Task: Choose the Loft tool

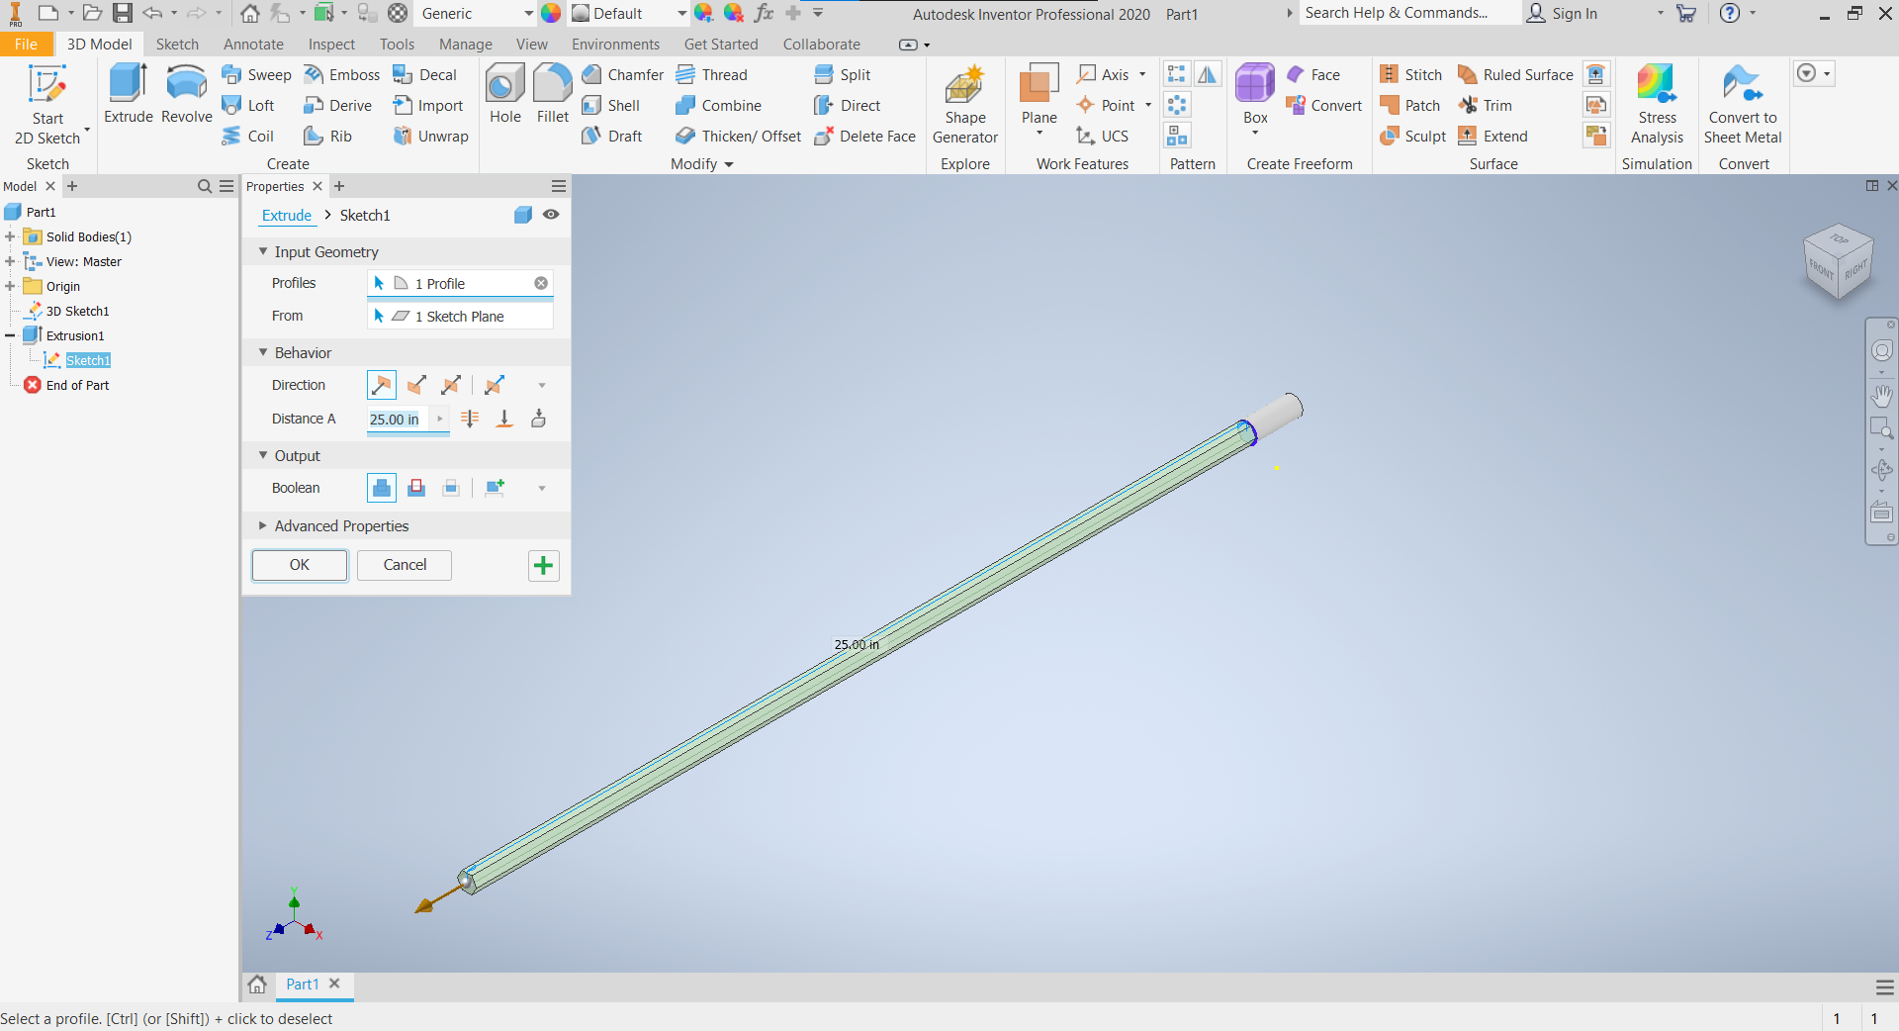Action: [x=248, y=106]
